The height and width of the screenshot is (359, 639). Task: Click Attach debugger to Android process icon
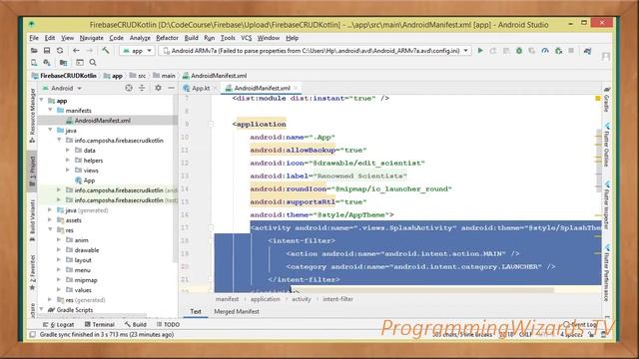coord(558,51)
